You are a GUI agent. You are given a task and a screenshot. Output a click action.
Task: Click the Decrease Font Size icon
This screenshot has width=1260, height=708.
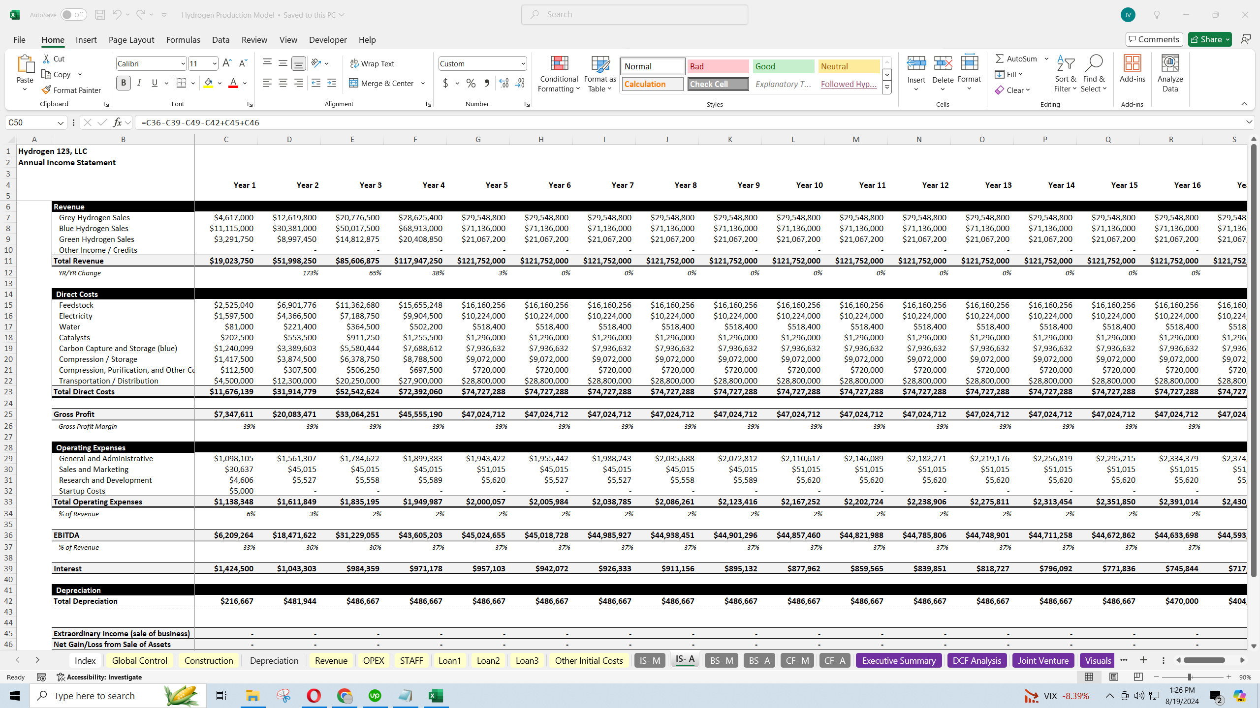[x=243, y=63]
